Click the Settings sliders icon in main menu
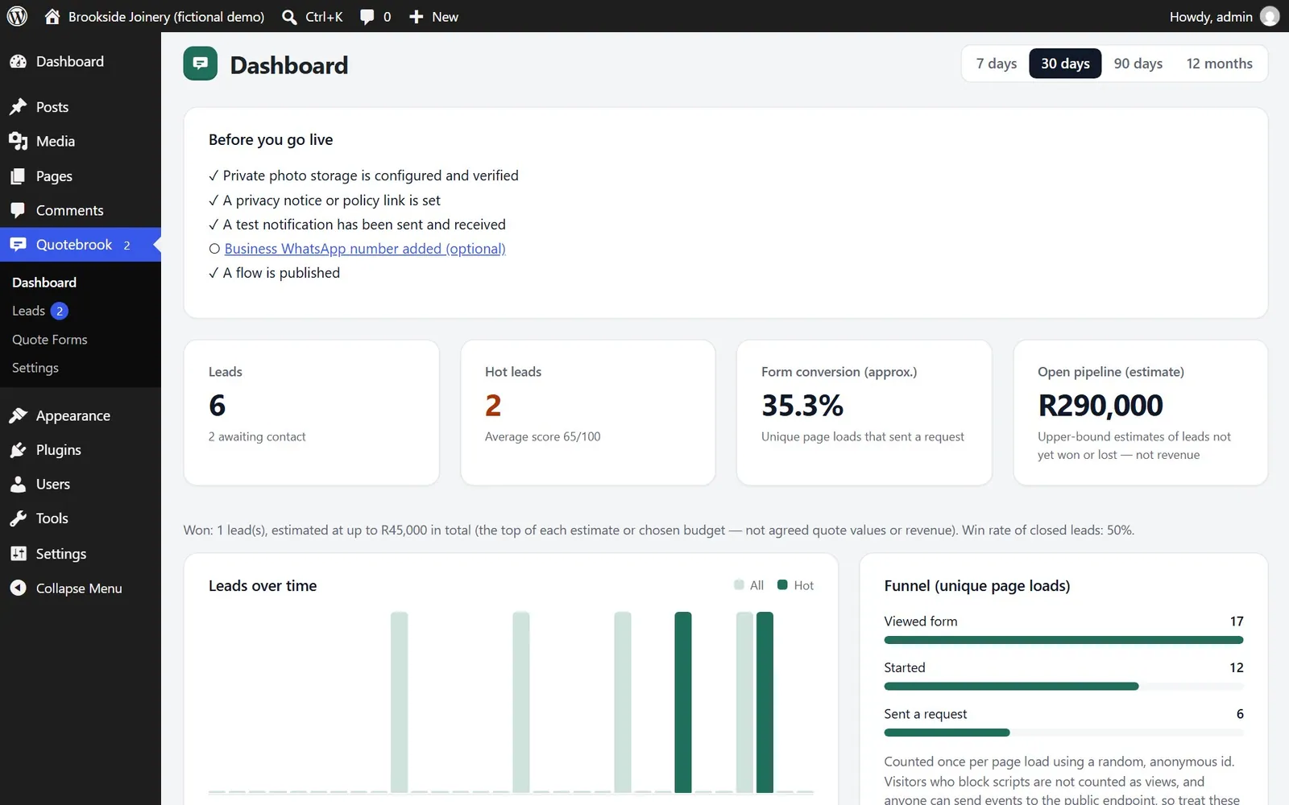 pyautogui.click(x=19, y=554)
